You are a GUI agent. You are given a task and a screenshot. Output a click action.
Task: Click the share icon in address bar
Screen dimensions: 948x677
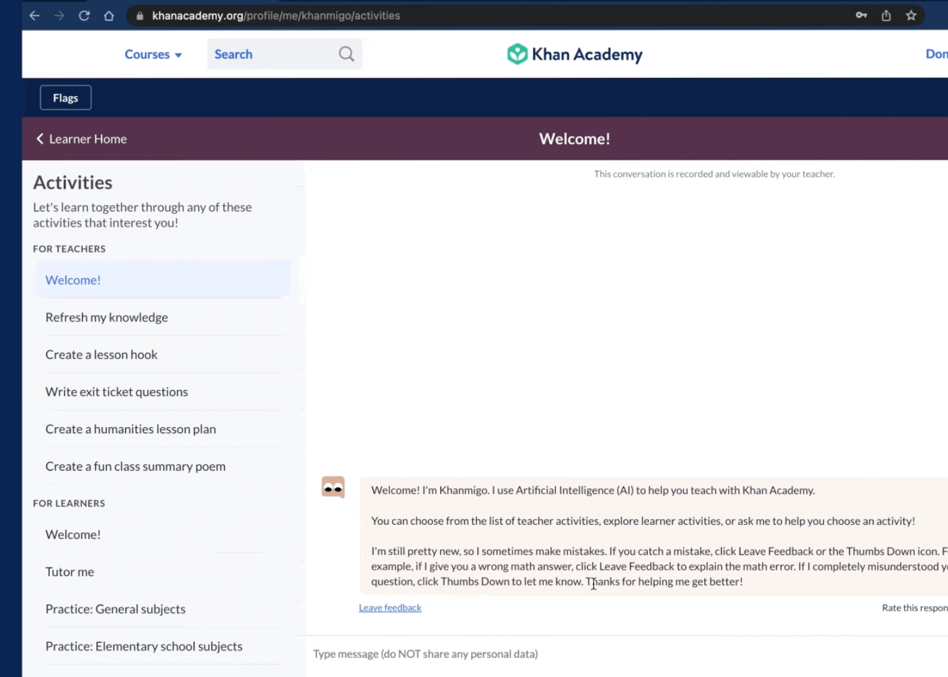(886, 15)
